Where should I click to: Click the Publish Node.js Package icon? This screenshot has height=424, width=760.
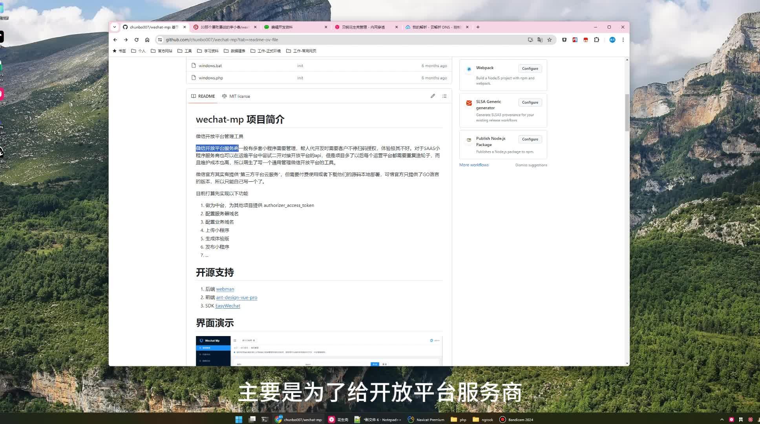click(x=469, y=140)
